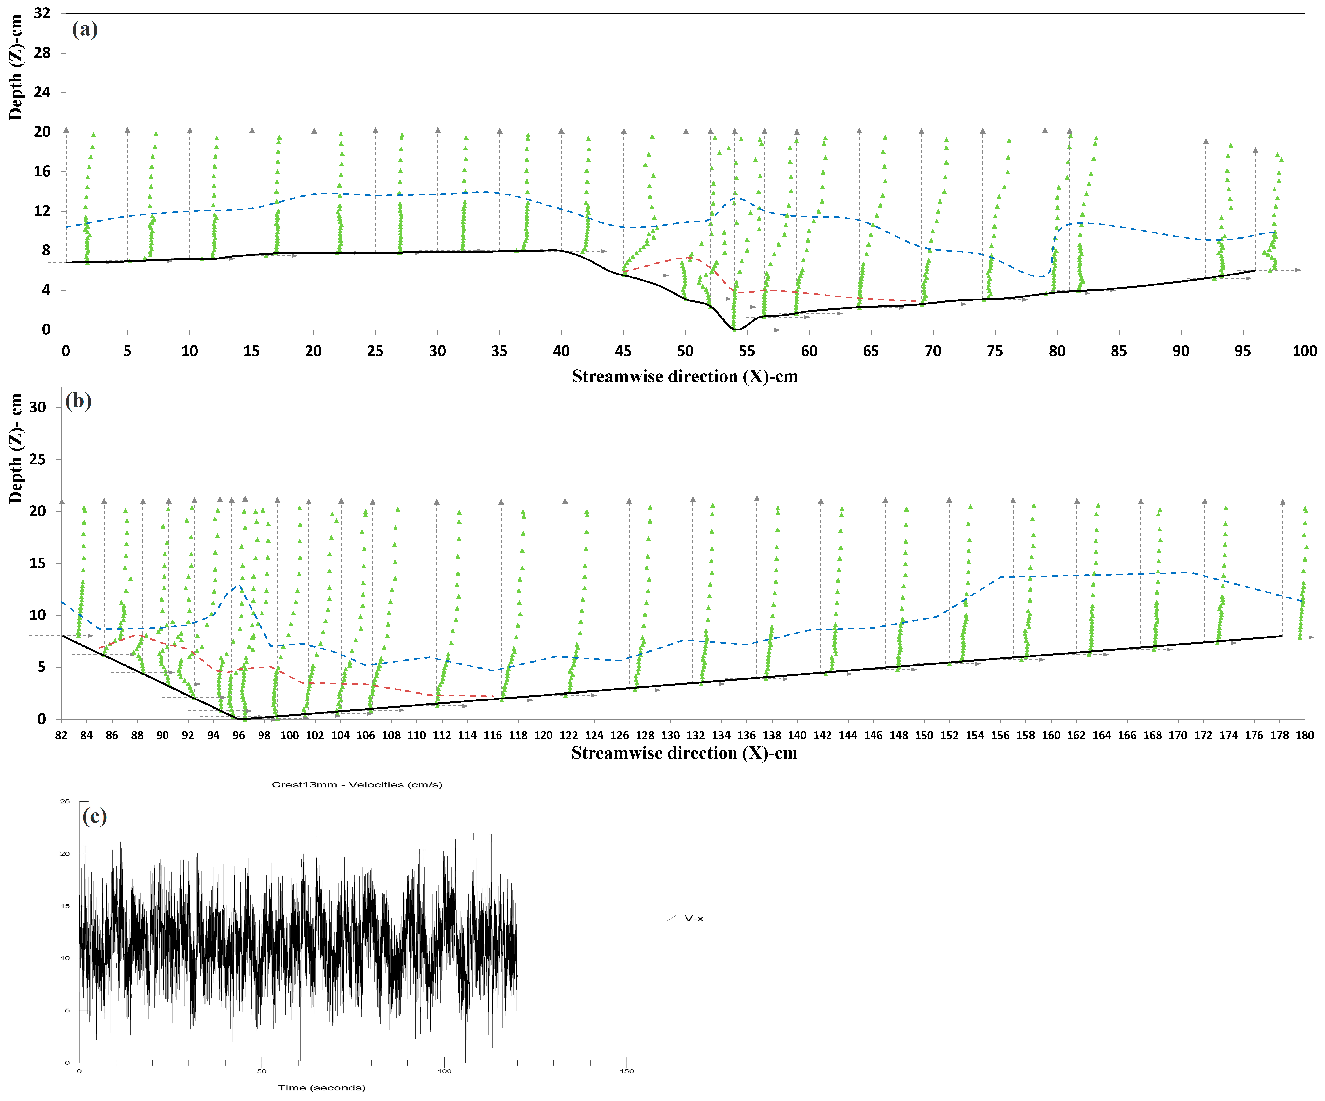Viewport: 1325px width, 1101px height.
Task: Click panel (a) 'Streamwise direction (X)-cm' axis title
Action: 685,376
